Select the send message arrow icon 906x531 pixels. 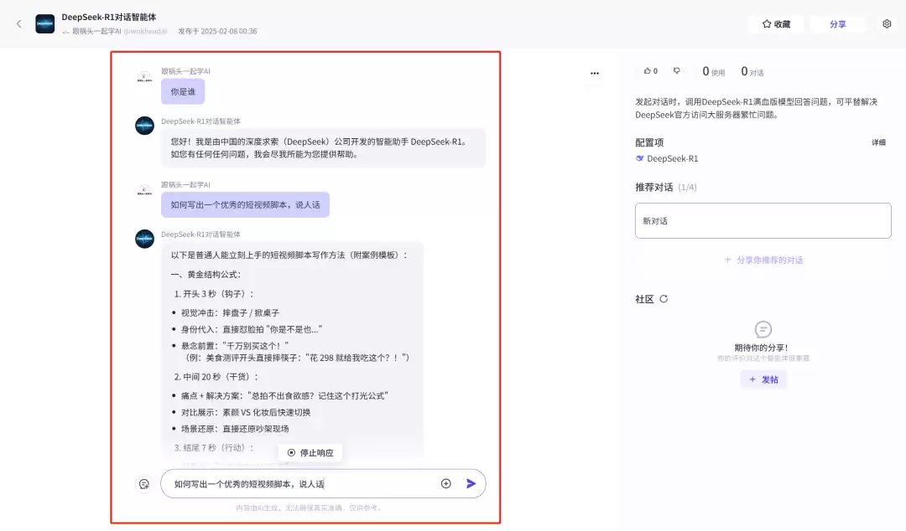471,483
